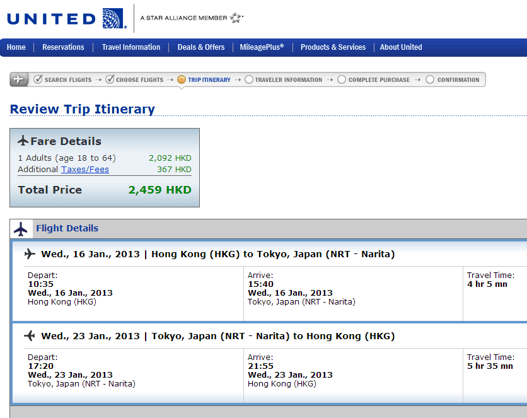
Task: Click the Fare Details airplane icon
Action: pyautogui.click(x=23, y=141)
